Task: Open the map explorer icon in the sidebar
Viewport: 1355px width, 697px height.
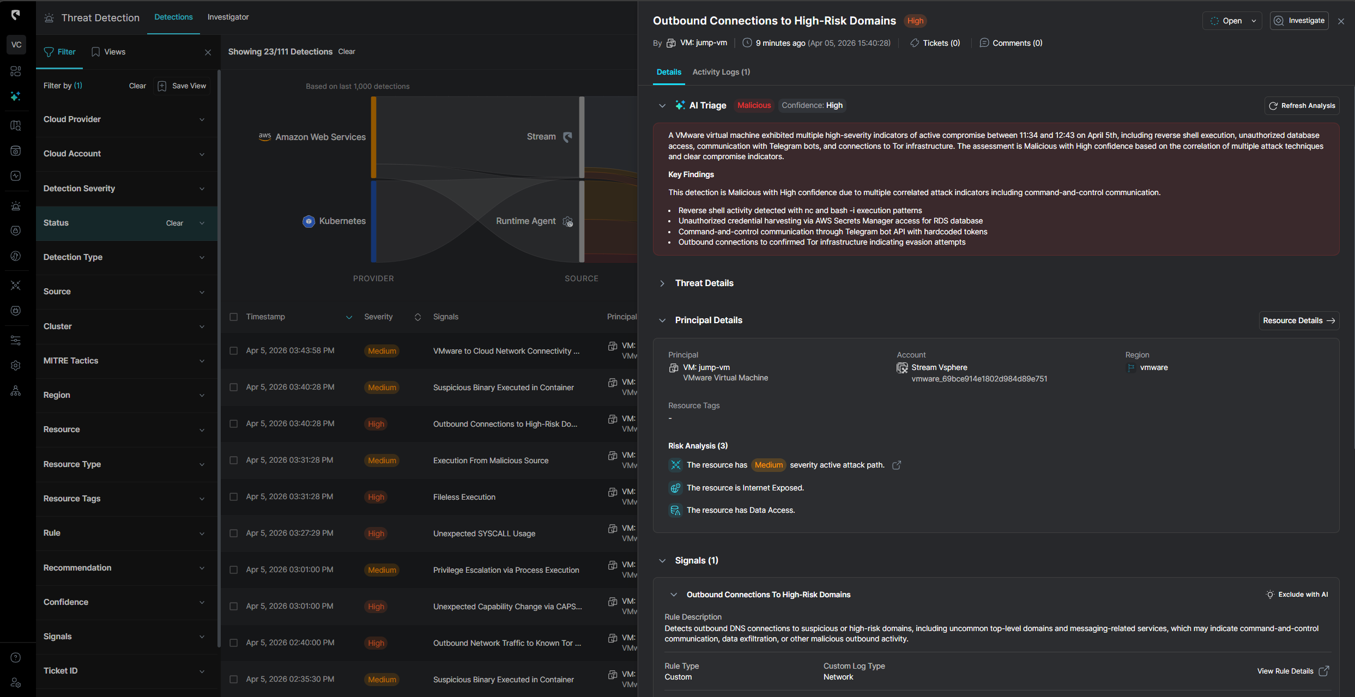Action: tap(16, 125)
